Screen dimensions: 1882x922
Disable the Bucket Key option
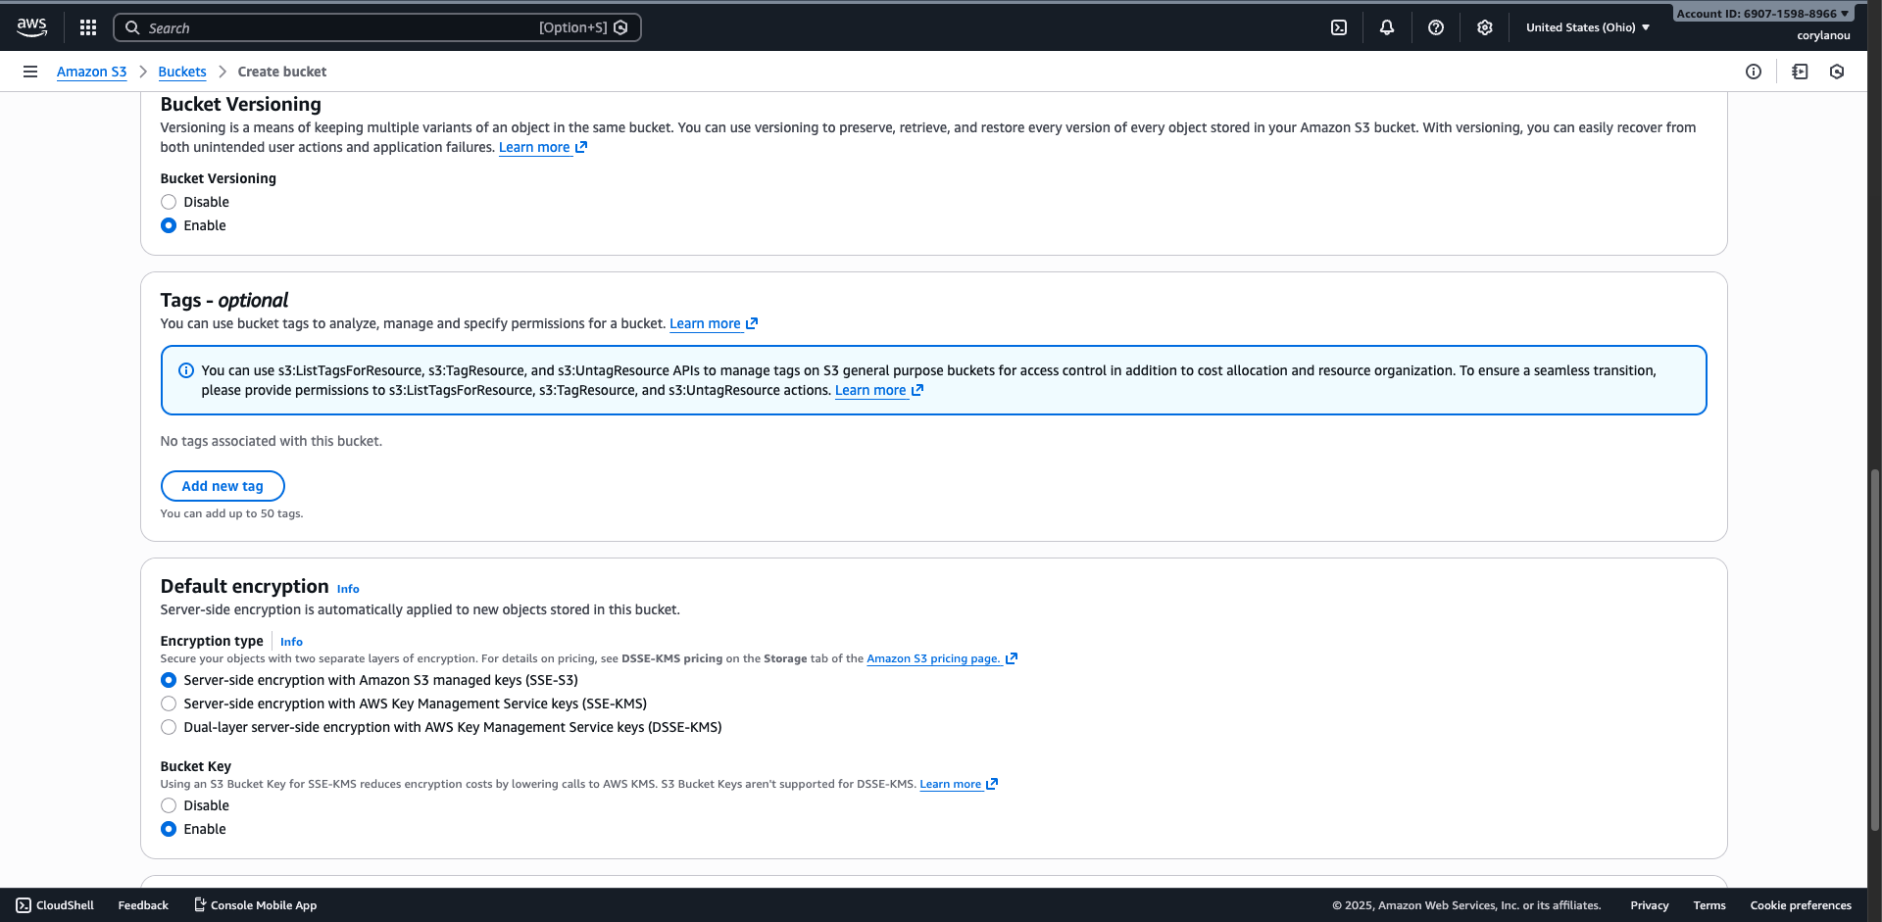coord(168,804)
